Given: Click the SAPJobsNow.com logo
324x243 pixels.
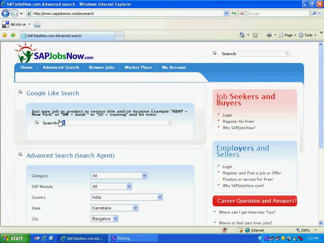Looking at the screenshot, I should pyautogui.click(x=54, y=53).
